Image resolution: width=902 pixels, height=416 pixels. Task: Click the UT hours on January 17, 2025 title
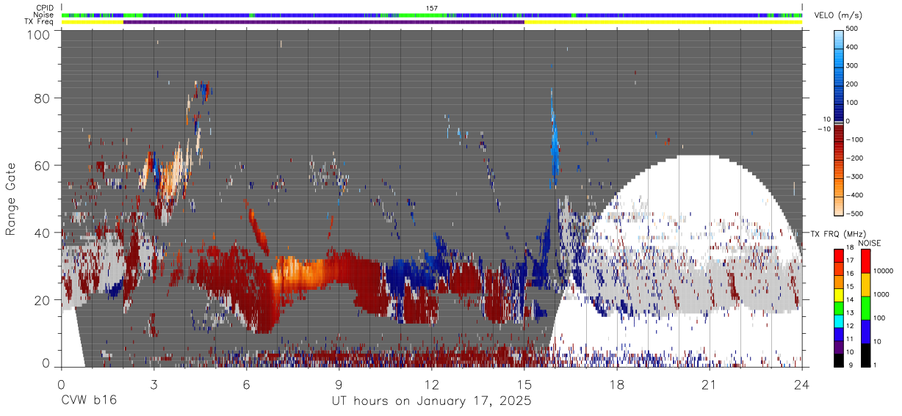pos(431,401)
